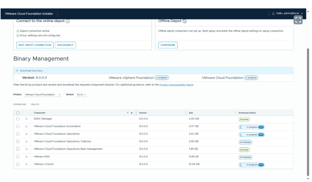This screenshot has height=182, width=312.
Task: Click the Disconnect button
Action: 65,45
